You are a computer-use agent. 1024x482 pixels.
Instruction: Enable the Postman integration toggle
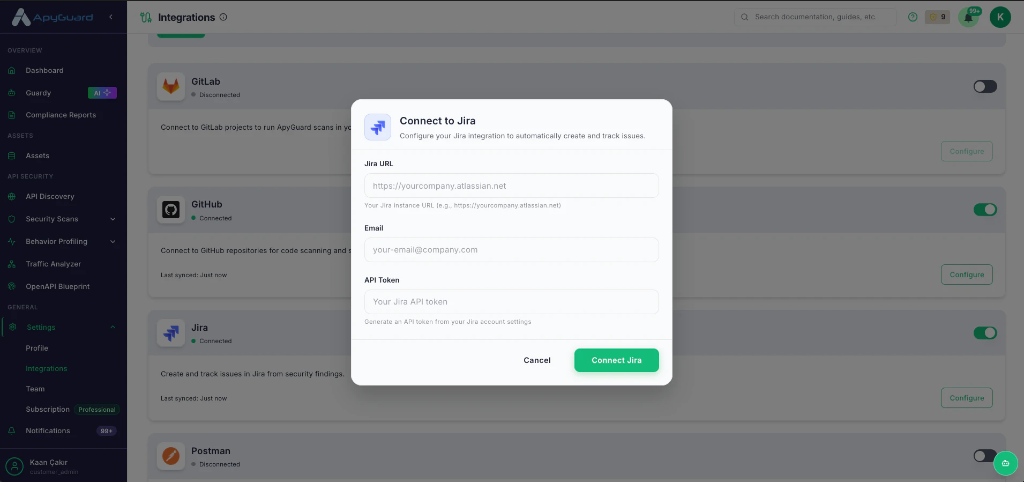click(984, 456)
